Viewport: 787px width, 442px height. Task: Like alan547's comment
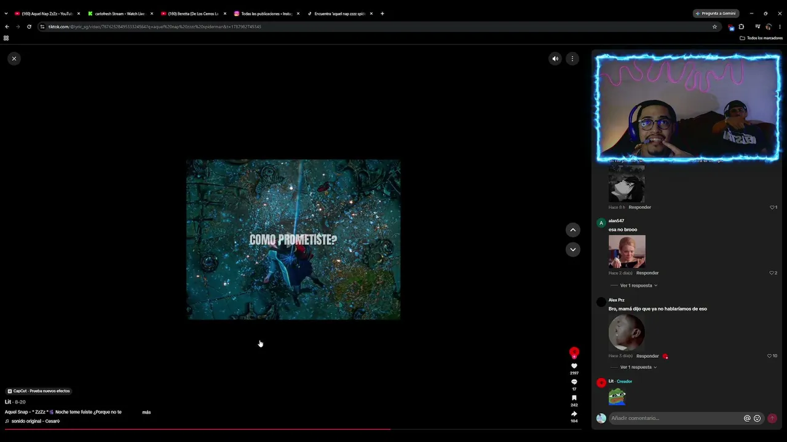tap(772, 273)
